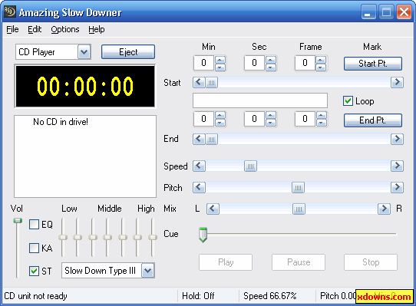Click the left arrow of the Mix scrollbar
This screenshot has height=306, width=416.
point(213,209)
